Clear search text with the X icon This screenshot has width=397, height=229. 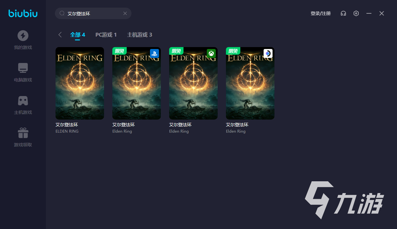[x=125, y=13]
